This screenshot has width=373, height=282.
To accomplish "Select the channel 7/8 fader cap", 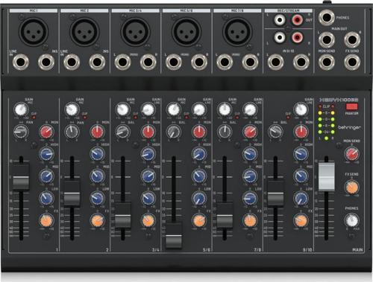I will 225,216.
